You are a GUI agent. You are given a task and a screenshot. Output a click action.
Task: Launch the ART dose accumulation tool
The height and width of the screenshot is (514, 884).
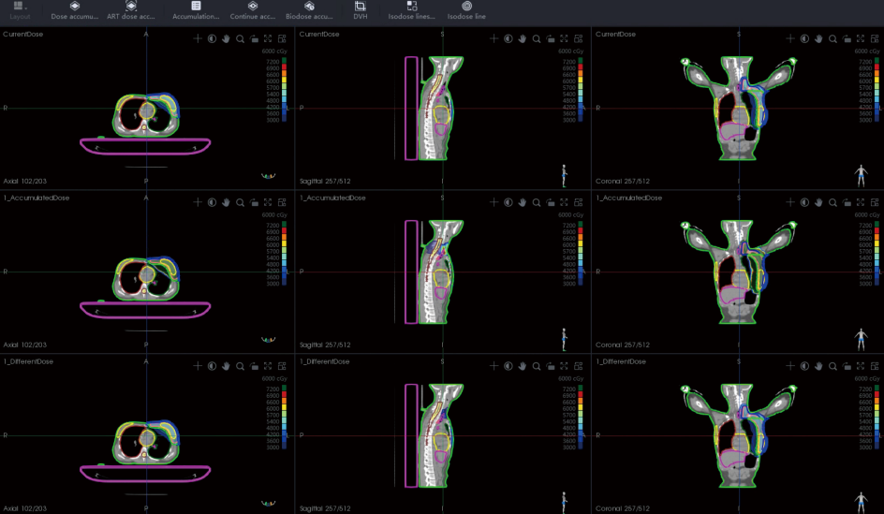131,10
